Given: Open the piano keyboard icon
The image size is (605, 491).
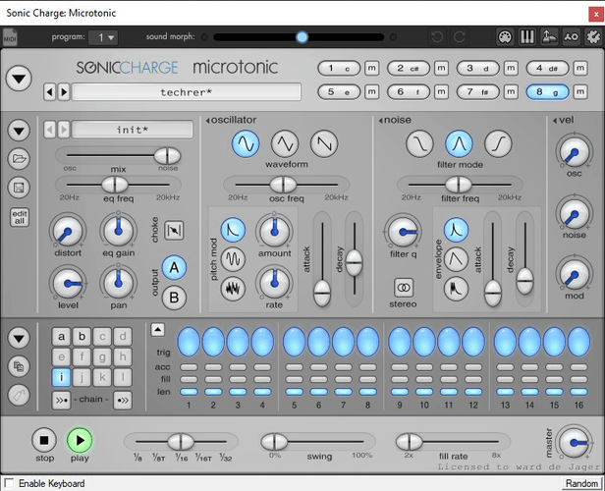Looking at the screenshot, I should (x=527, y=37).
